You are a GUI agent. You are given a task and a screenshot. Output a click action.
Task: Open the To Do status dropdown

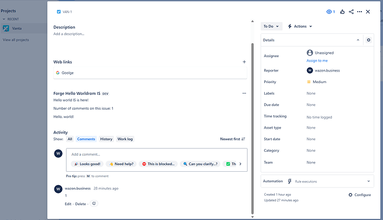point(271,27)
